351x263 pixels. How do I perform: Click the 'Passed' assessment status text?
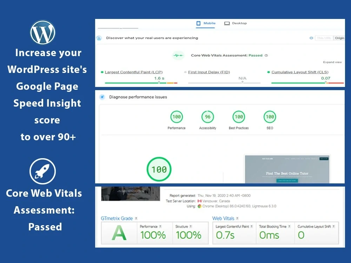click(256, 55)
